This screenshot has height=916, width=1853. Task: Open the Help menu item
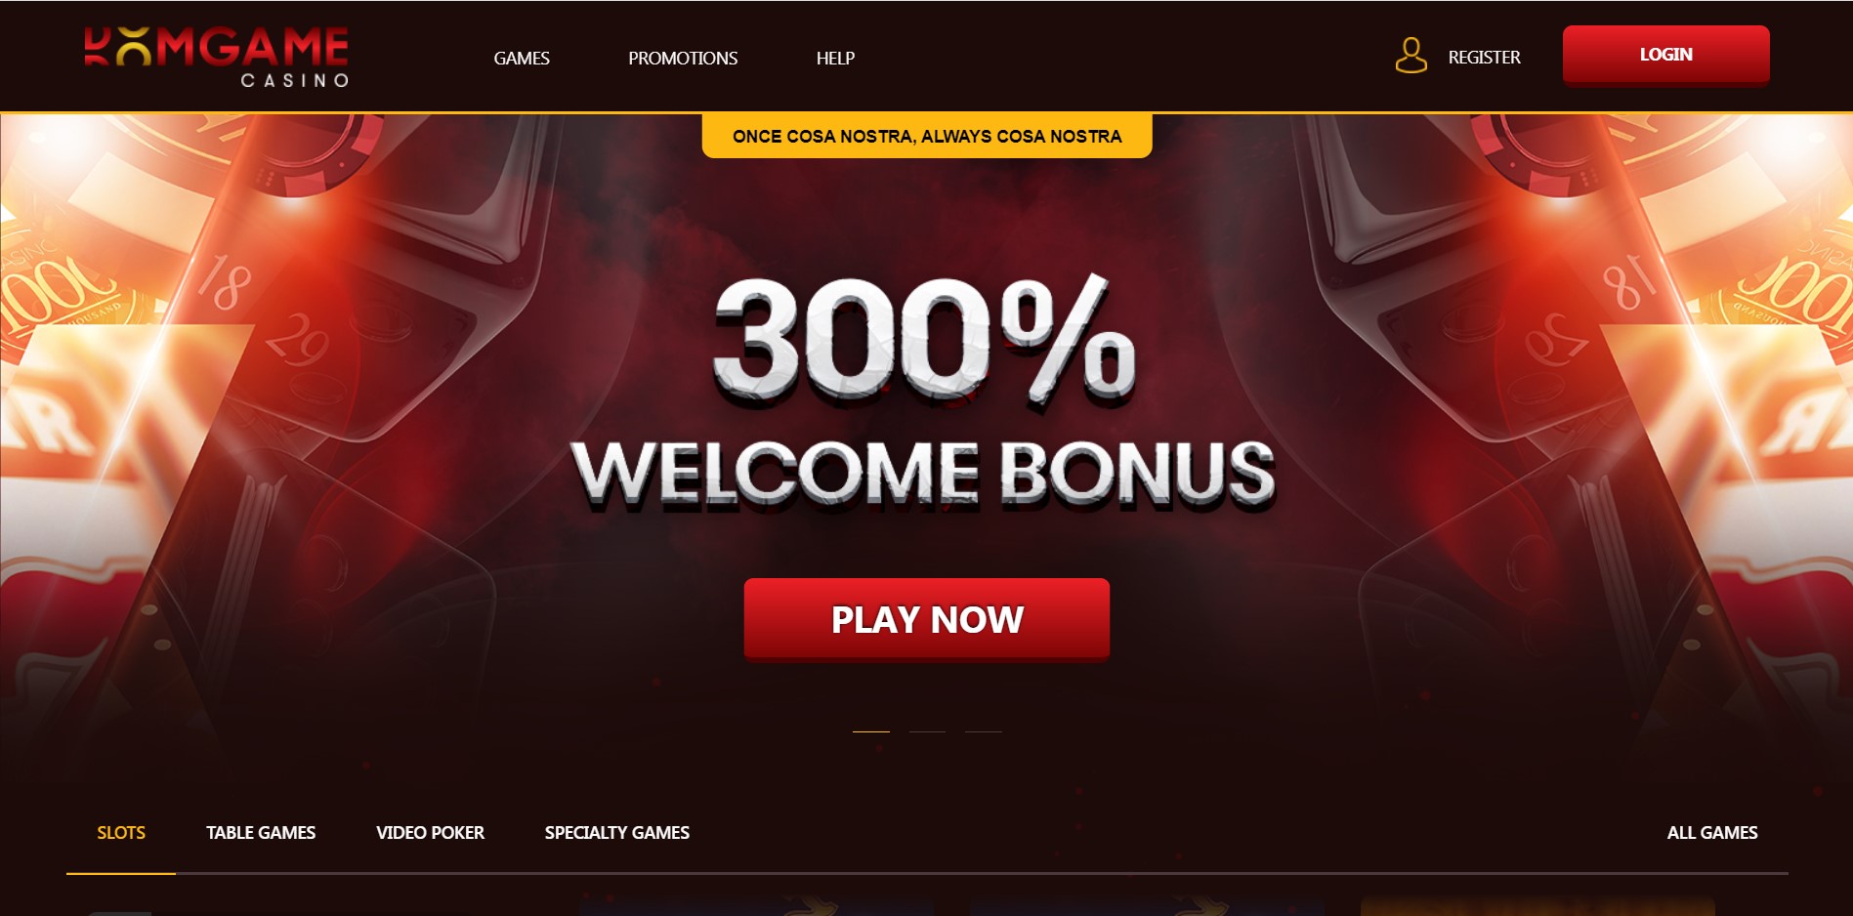(835, 58)
